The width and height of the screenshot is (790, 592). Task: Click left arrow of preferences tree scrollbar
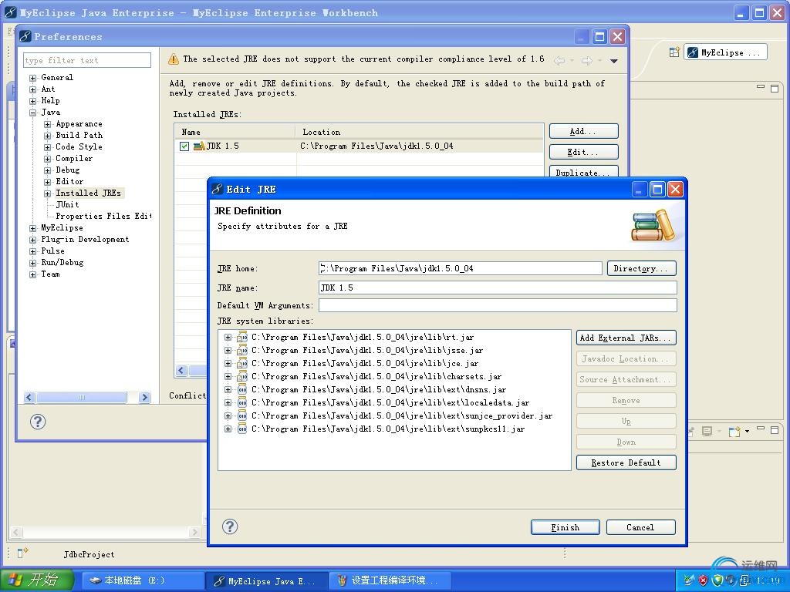tap(29, 397)
